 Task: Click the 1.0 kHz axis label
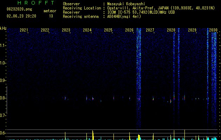(x=3, y=63)
